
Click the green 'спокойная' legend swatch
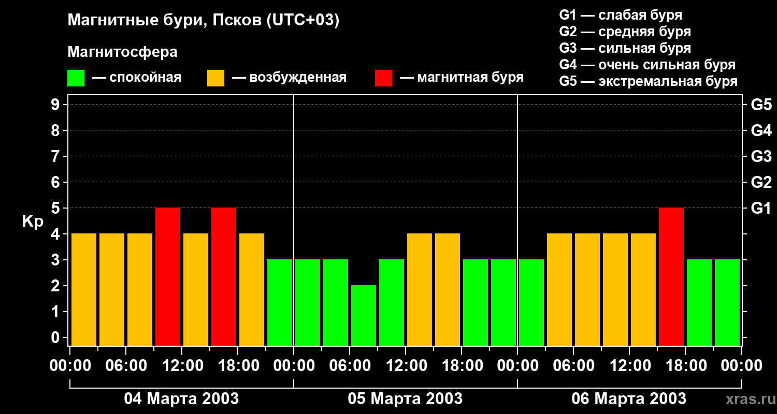76,78
